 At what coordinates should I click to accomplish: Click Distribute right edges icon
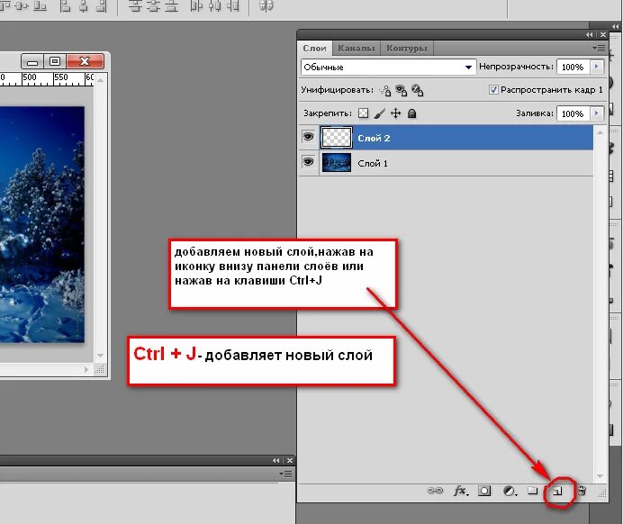tap(233, 6)
